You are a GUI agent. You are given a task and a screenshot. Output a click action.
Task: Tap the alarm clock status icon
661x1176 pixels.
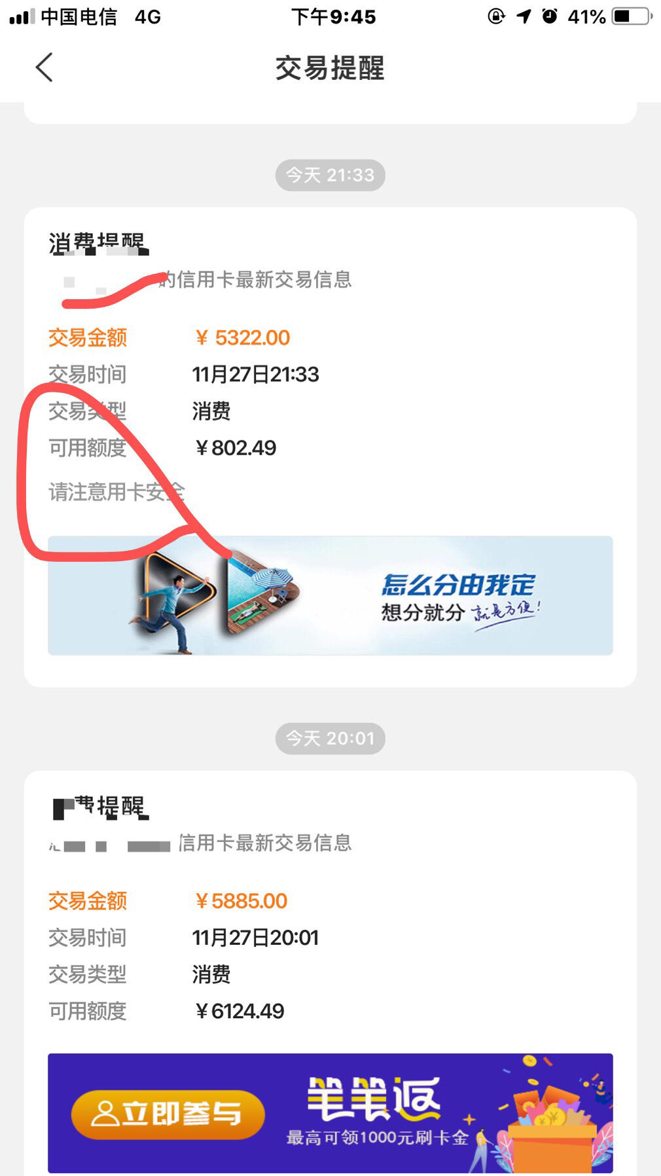coord(550,16)
